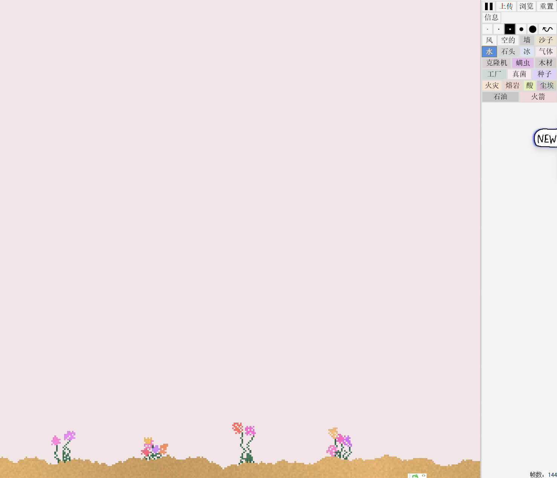
Task: Select the 种子 (seed) element
Action: [544, 74]
